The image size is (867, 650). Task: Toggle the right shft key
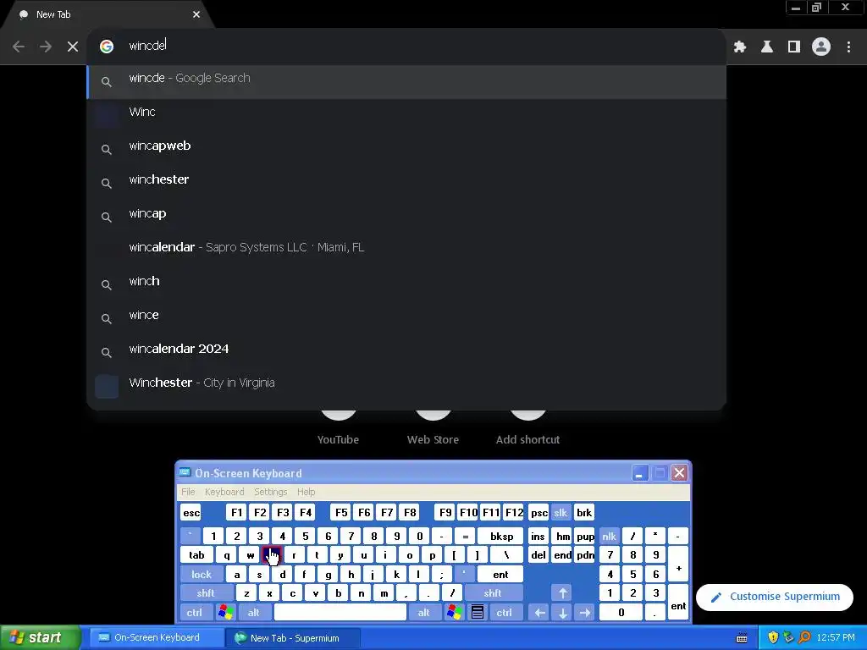pos(493,593)
